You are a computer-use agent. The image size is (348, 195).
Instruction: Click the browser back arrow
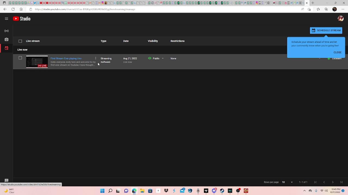5,9
